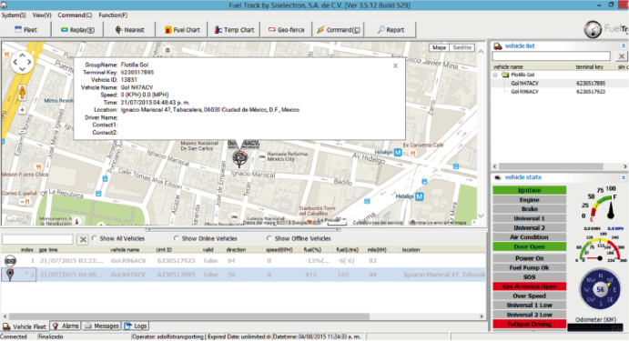The image size is (629, 341).
Task: Click the Street View pegman icon on map
Action: tap(22, 93)
